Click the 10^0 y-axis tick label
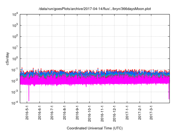This screenshot has height=131, width=187. 15,58
